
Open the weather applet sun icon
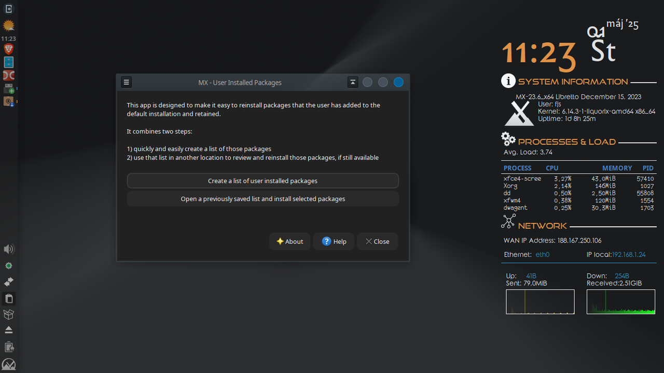(x=9, y=25)
